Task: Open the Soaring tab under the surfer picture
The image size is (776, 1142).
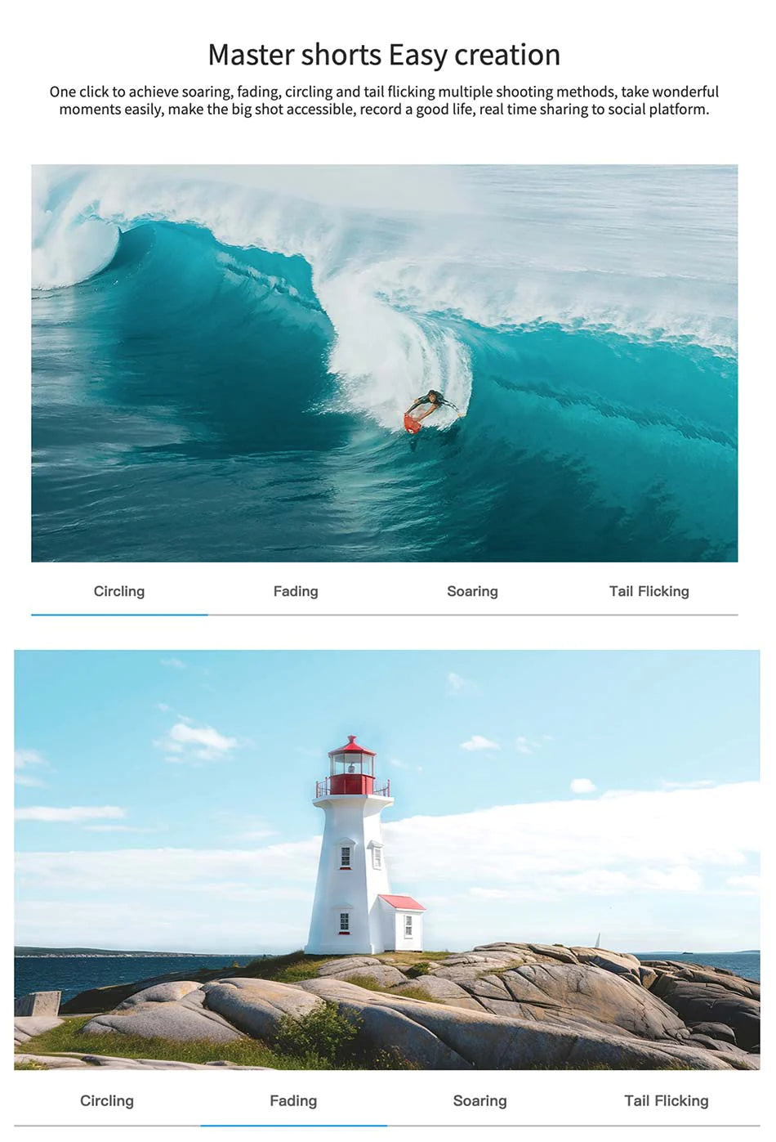Action: coord(472,591)
